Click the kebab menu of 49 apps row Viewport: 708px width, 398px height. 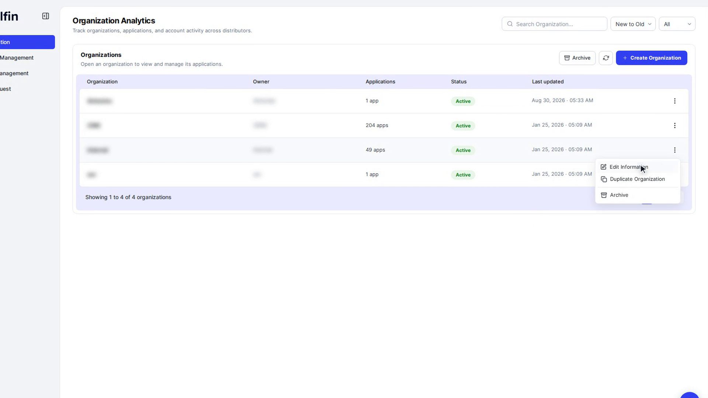coord(675,150)
